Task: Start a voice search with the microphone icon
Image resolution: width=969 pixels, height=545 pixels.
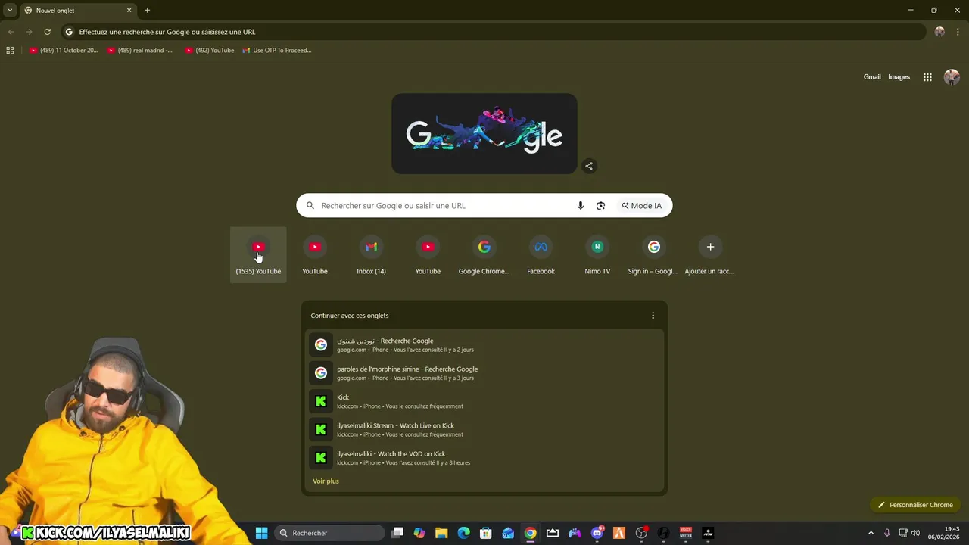Action: (581, 206)
